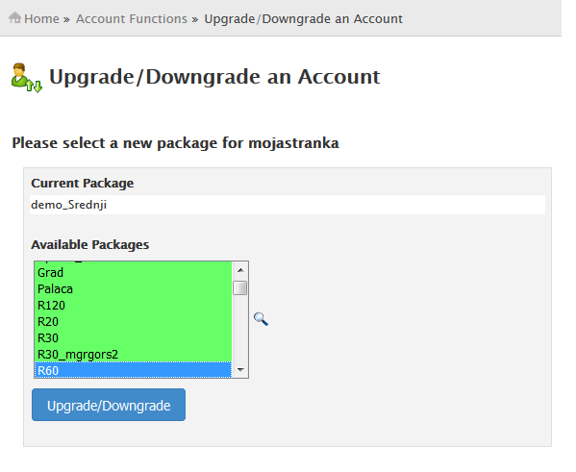Image resolution: width=576 pixels, height=472 pixels.
Task: Click the Upgrade/Downgrade an Account breadcrumb text
Action: 303,18
